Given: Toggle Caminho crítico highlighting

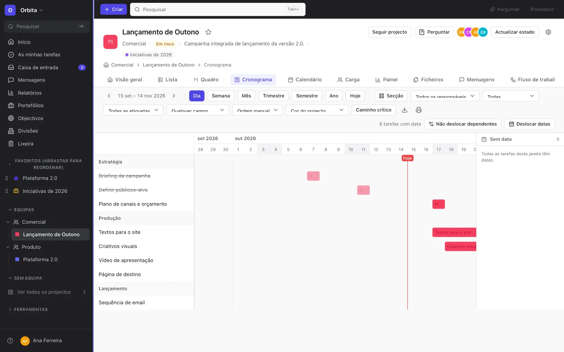Looking at the screenshot, I should click(374, 110).
